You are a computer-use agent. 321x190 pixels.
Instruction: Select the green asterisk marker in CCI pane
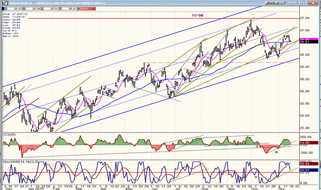[x=276, y=152]
